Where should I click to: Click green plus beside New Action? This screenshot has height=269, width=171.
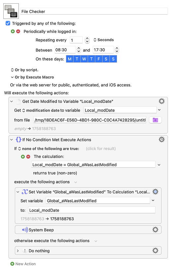pyautogui.click(x=12, y=264)
